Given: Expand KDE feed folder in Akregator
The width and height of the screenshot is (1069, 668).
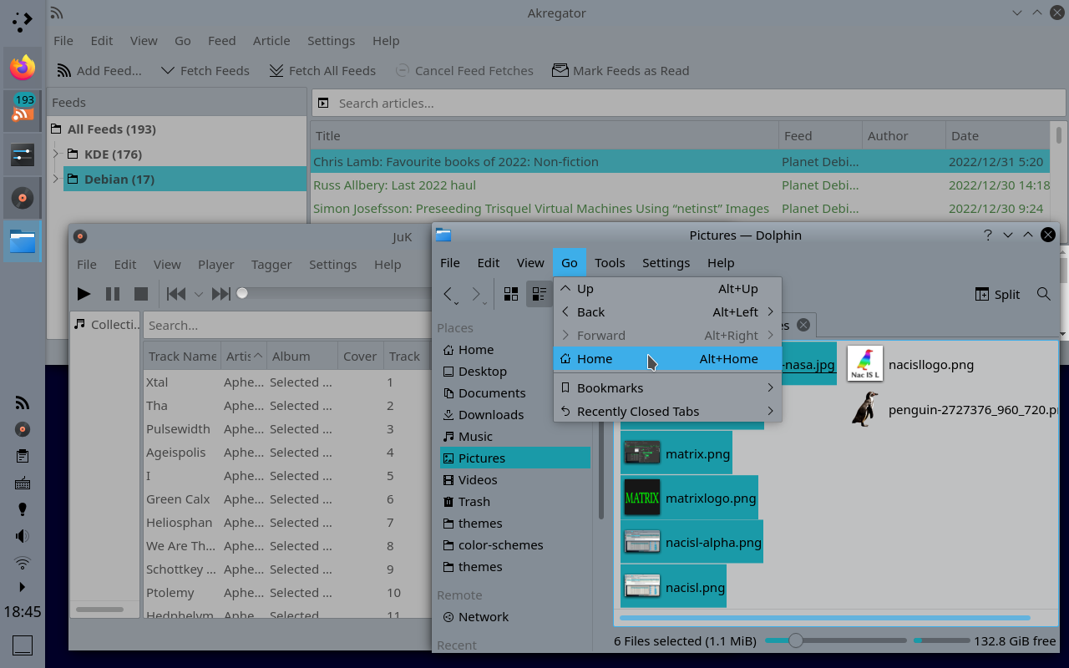Looking at the screenshot, I should 56,154.
